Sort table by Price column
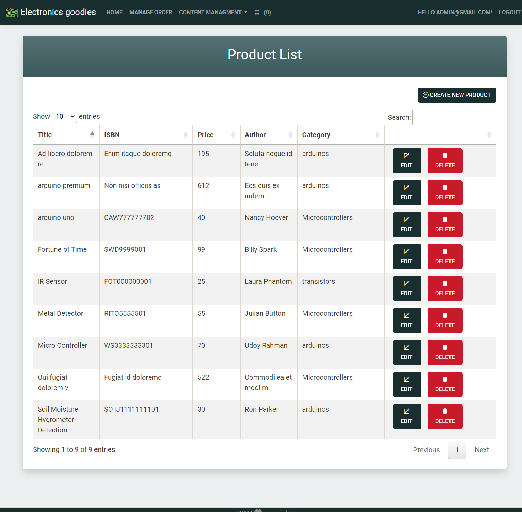The height and width of the screenshot is (512, 522). point(216,135)
